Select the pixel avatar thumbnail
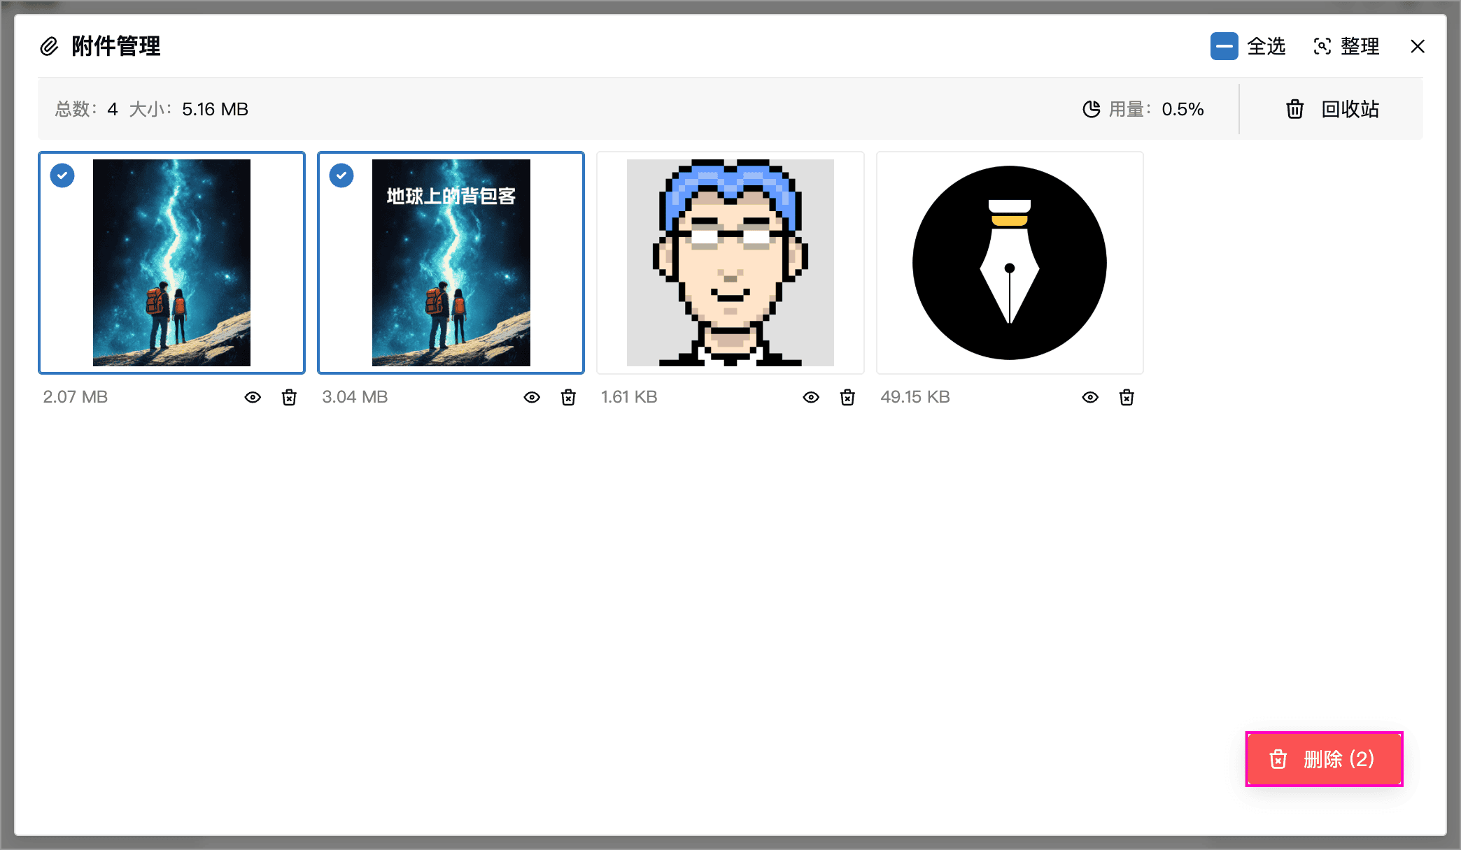Screen dimensions: 1461x850 coord(730,263)
